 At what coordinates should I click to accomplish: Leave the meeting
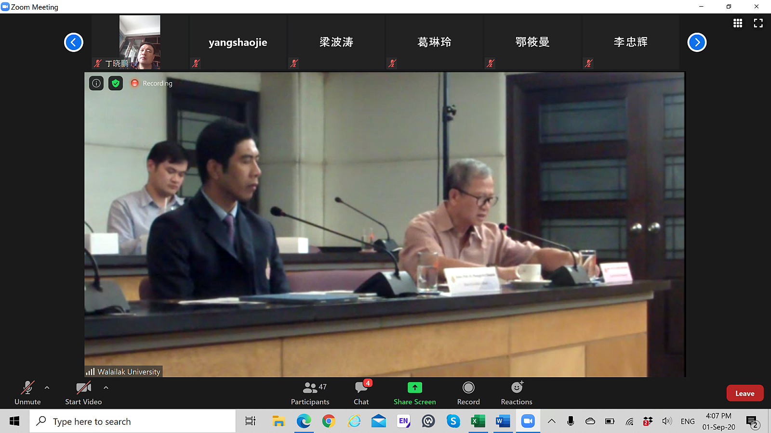744,393
